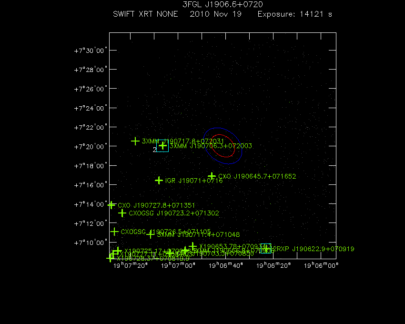This screenshot has width=405, height=324.
Task: Click the right ascension label 19h06m00s
Action: pos(321,265)
